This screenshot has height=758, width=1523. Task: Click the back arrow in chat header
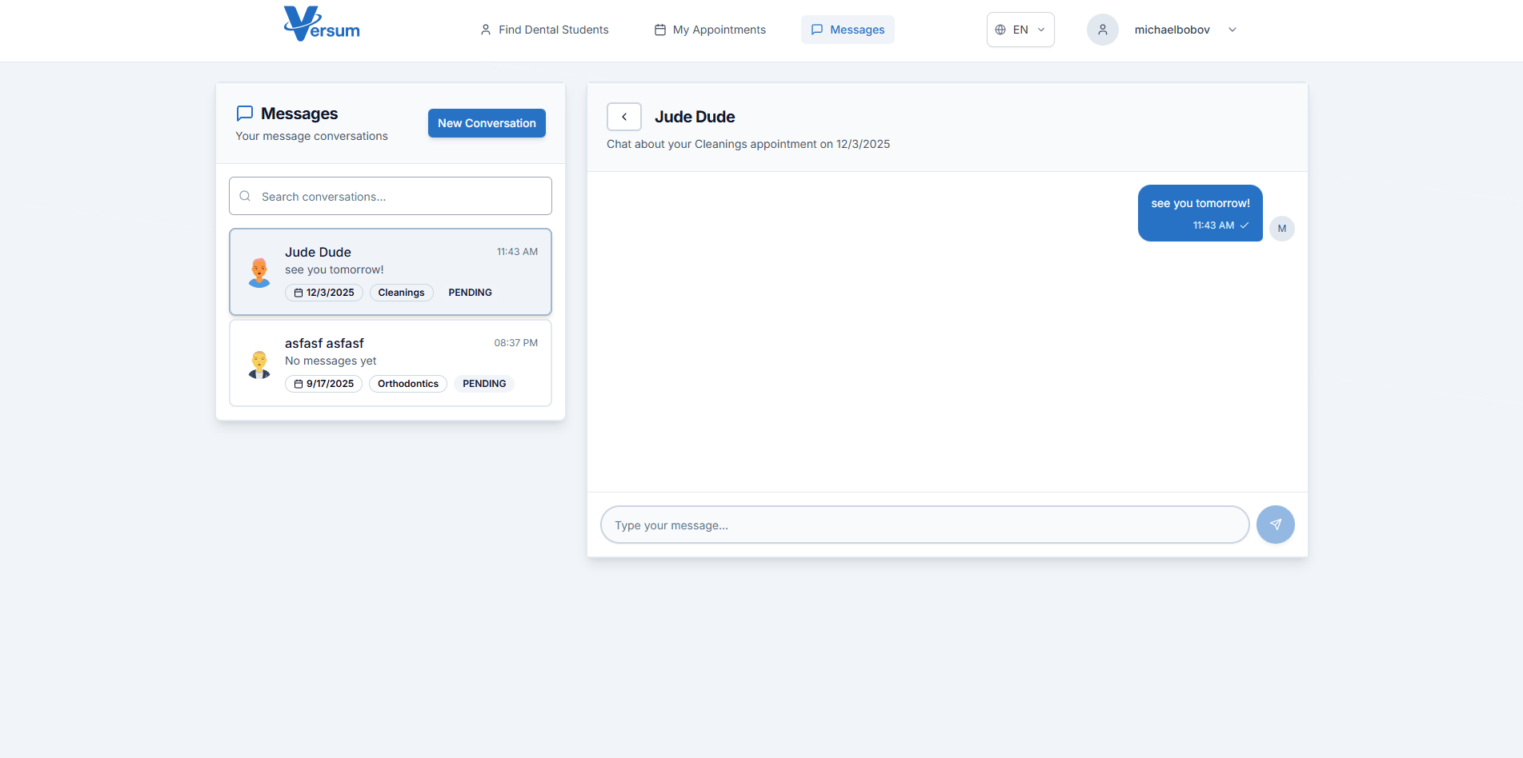pos(624,117)
